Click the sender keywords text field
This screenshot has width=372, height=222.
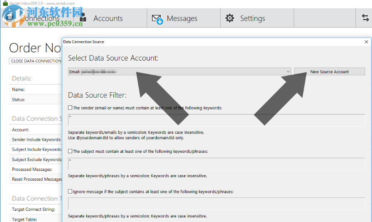click(216, 120)
